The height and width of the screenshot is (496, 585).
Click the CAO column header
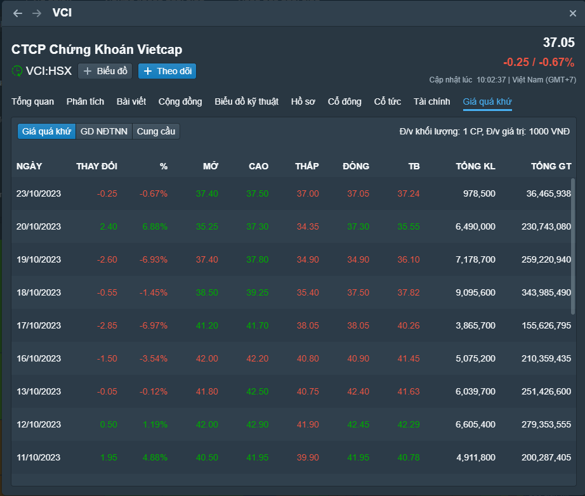[258, 166]
